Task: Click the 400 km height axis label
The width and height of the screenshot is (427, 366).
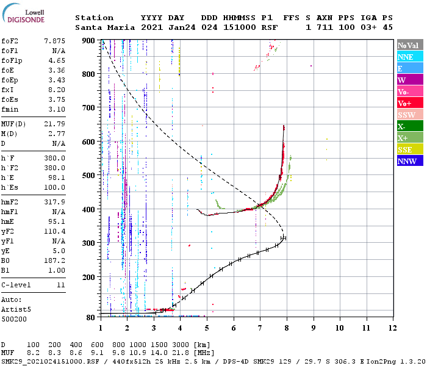Action: coord(88,209)
